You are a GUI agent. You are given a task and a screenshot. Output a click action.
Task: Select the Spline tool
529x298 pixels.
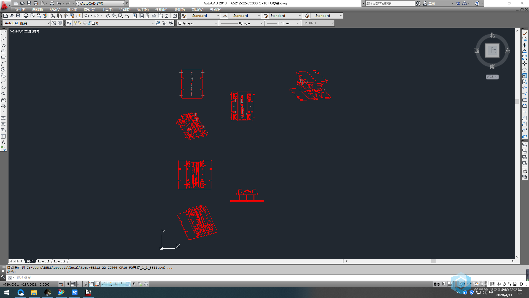[3, 82]
